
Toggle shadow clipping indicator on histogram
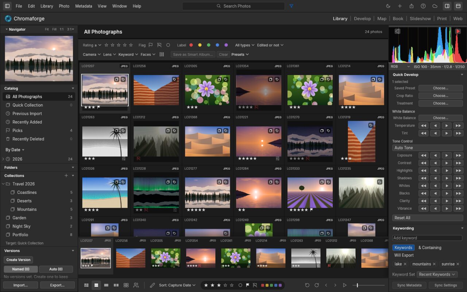coord(397,31)
